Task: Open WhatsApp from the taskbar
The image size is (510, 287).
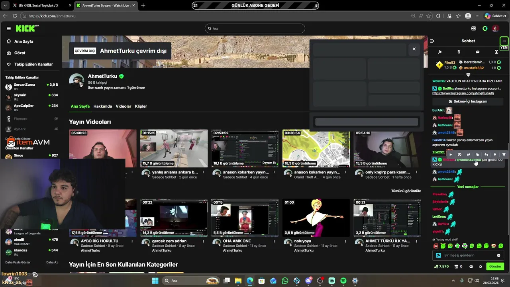Action: [x=285, y=281]
